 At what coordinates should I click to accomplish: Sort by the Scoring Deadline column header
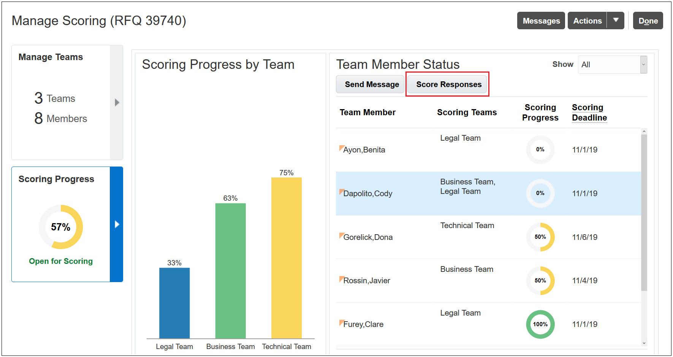589,113
